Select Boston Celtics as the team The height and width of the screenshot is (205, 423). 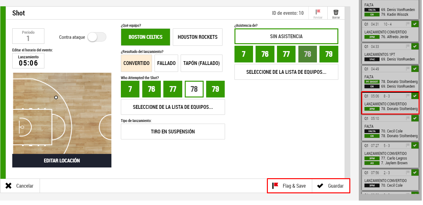(x=145, y=37)
